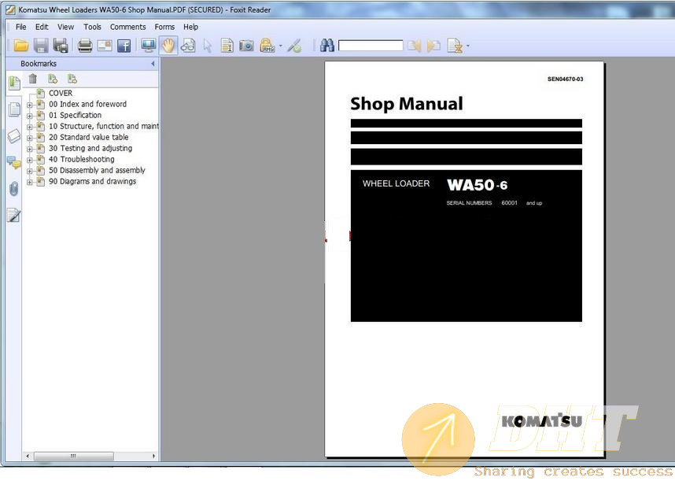The image size is (675, 481).
Task: Click the bookmarks scrollbar right arrow
Action: click(153, 456)
